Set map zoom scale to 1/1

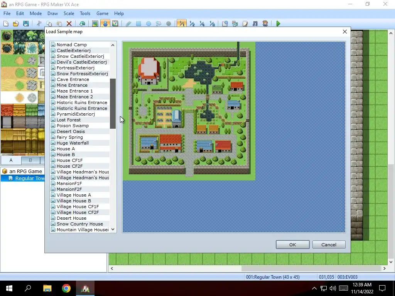182,24
